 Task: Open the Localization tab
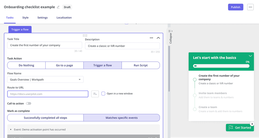tap(64, 18)
